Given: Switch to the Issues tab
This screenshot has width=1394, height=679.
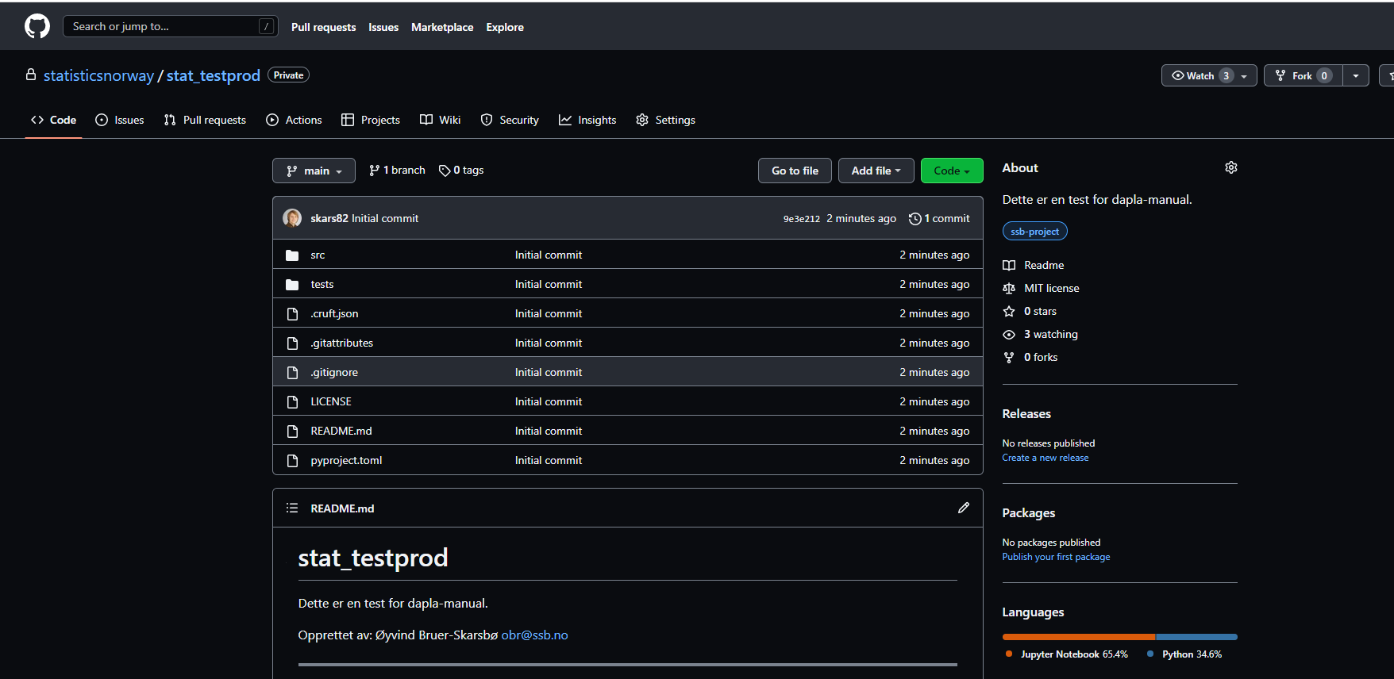Looking at the screenshot, I should click(x=120, y=120).
